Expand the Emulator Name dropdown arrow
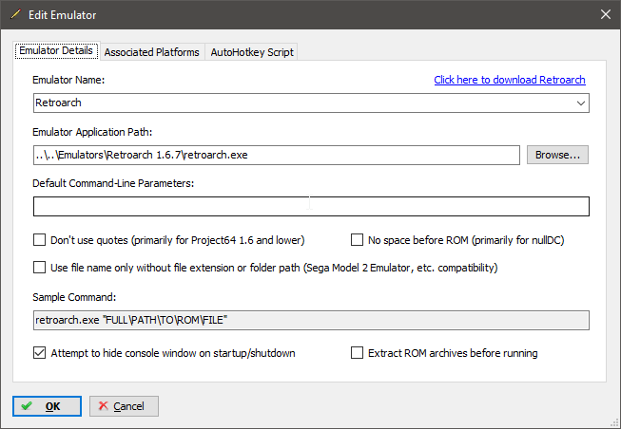 click(x=581, y=103)
